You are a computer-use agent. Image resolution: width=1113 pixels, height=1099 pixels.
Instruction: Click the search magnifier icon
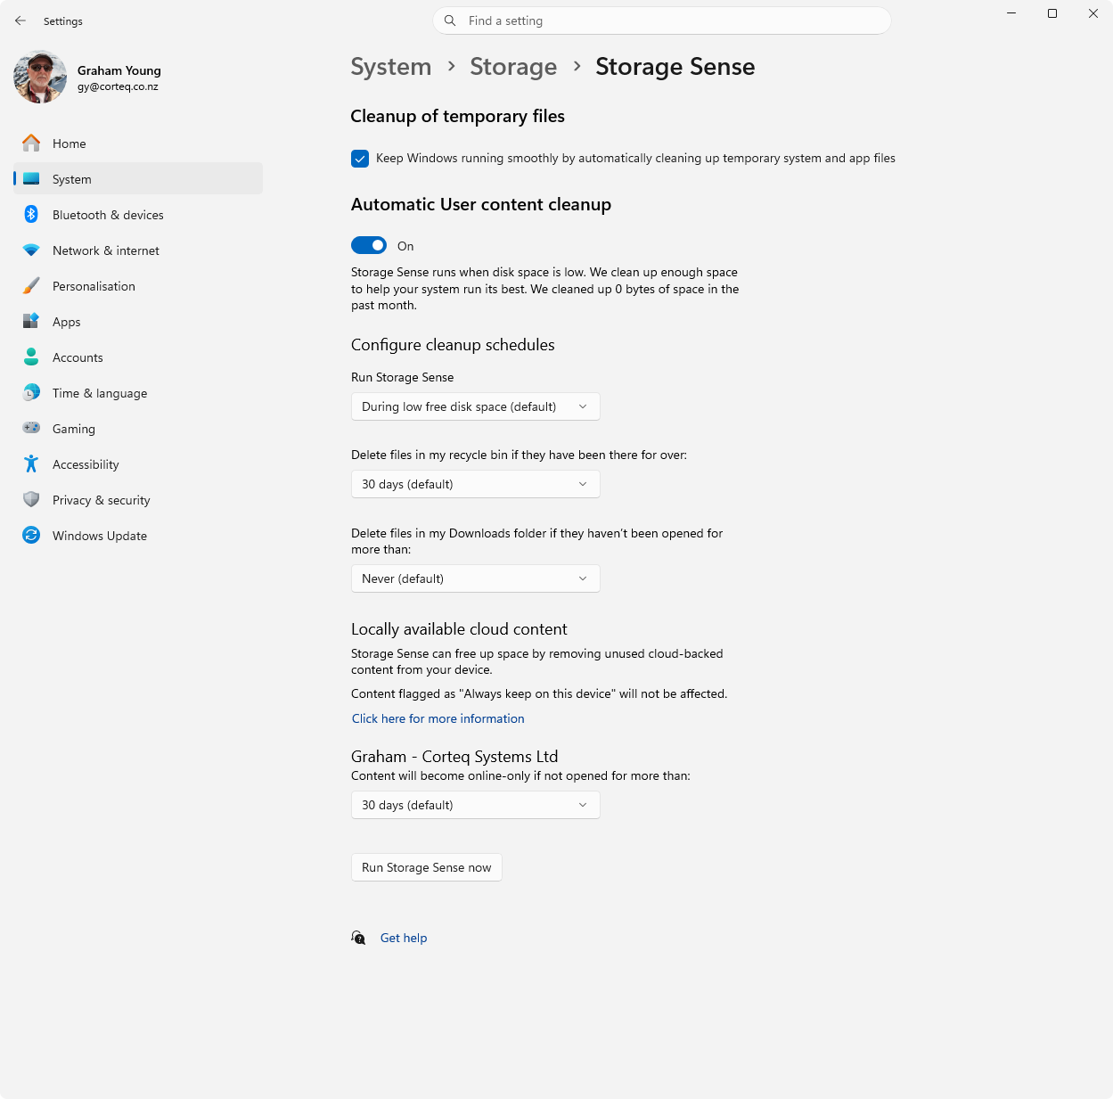450,21
